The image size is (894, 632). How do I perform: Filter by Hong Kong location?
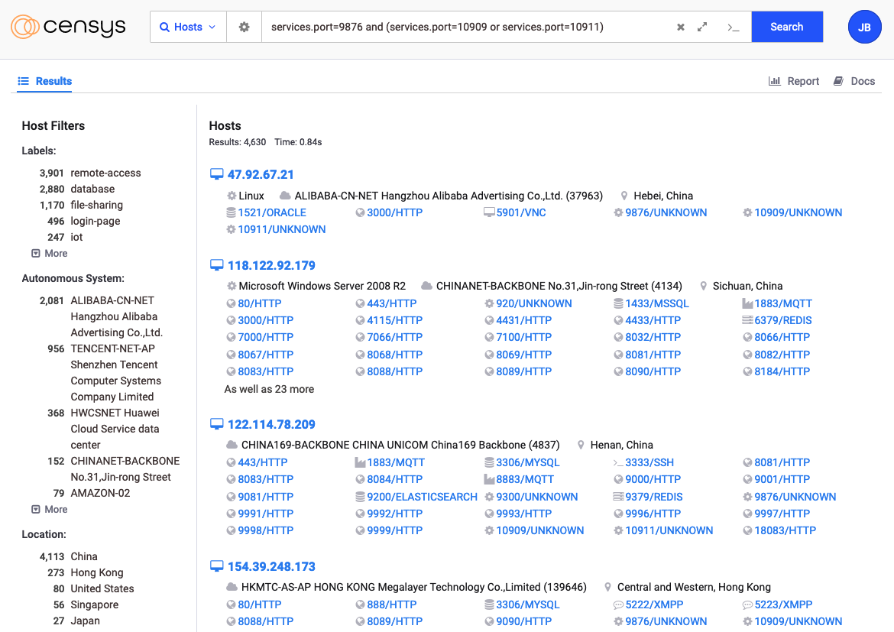pyautogui.click(x=96, y=572)
